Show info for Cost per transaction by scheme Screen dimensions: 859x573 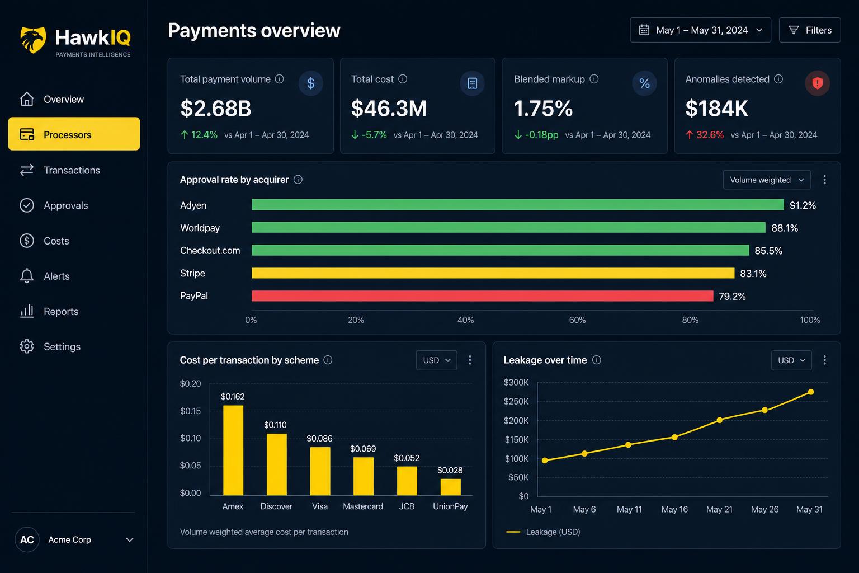click(328, 360)
